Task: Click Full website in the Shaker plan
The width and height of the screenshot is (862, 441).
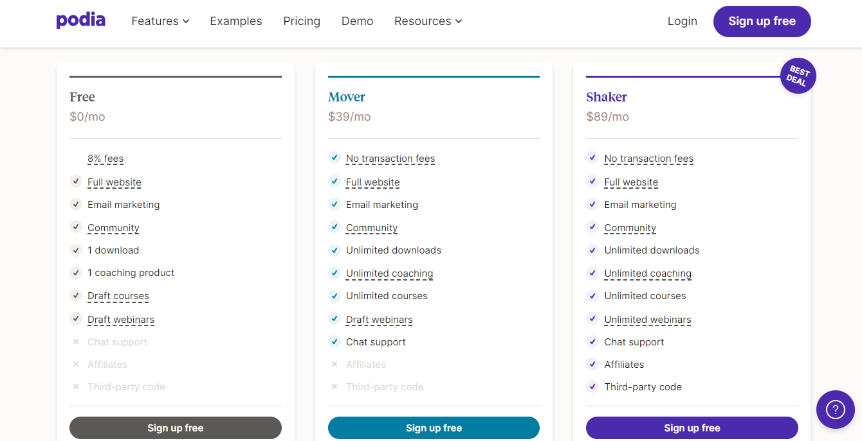Action: (631, 182)
